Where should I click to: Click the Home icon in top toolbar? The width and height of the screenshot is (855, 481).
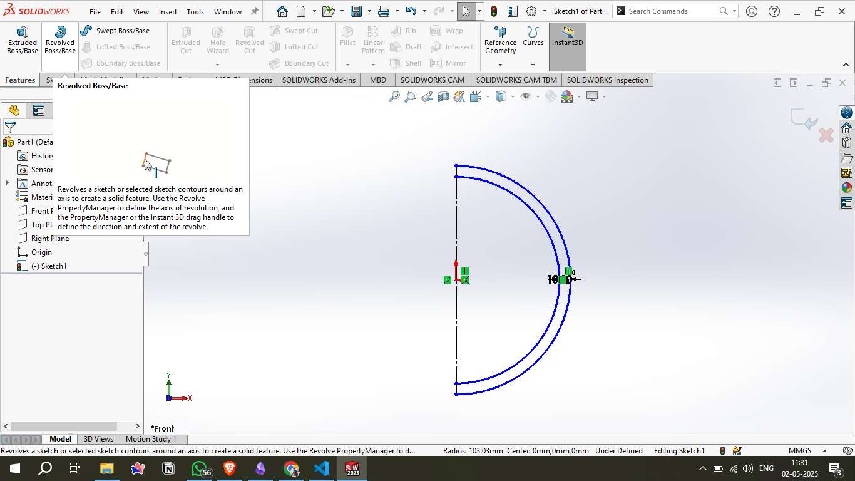pos(282,11)
